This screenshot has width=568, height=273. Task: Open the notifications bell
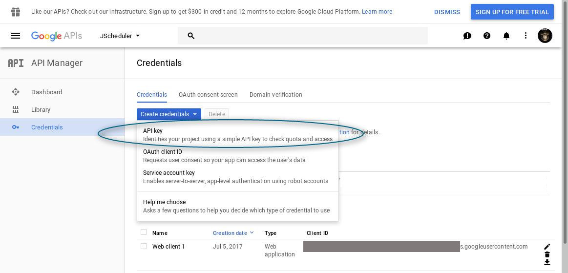click(506, 36)
